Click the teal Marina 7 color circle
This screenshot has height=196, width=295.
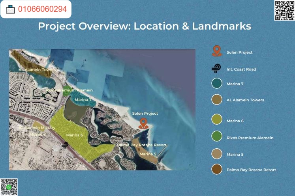(x=217, y=83)
